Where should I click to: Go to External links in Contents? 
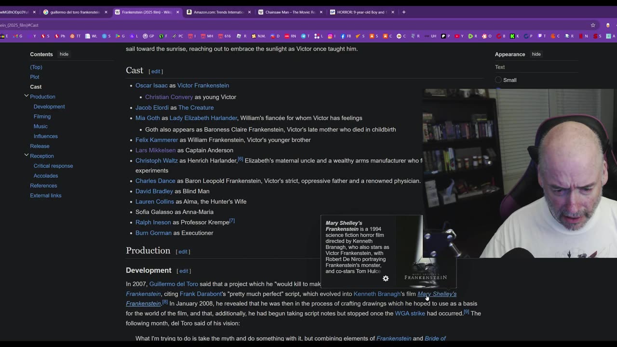(x=46, y=195)
